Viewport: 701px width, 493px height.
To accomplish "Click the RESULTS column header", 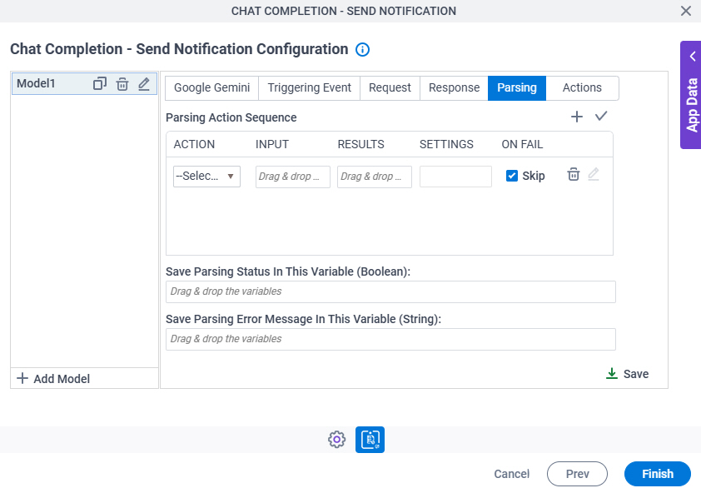I will tap(360, 145).
